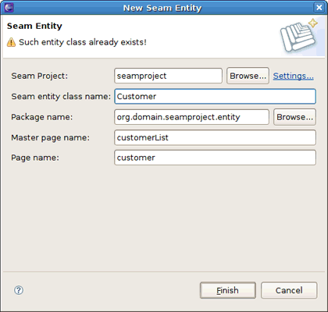The width and height of the screenshot is (328, 312).
Task: Click the yellow warning triangle icon
Action: (11, 42)
